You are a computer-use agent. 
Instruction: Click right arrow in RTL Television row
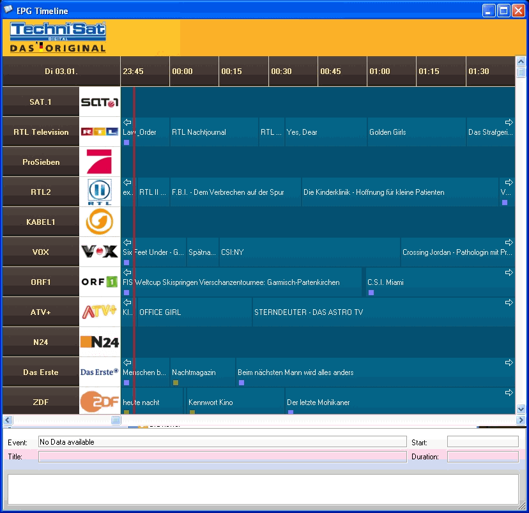[x=509, y=122]
